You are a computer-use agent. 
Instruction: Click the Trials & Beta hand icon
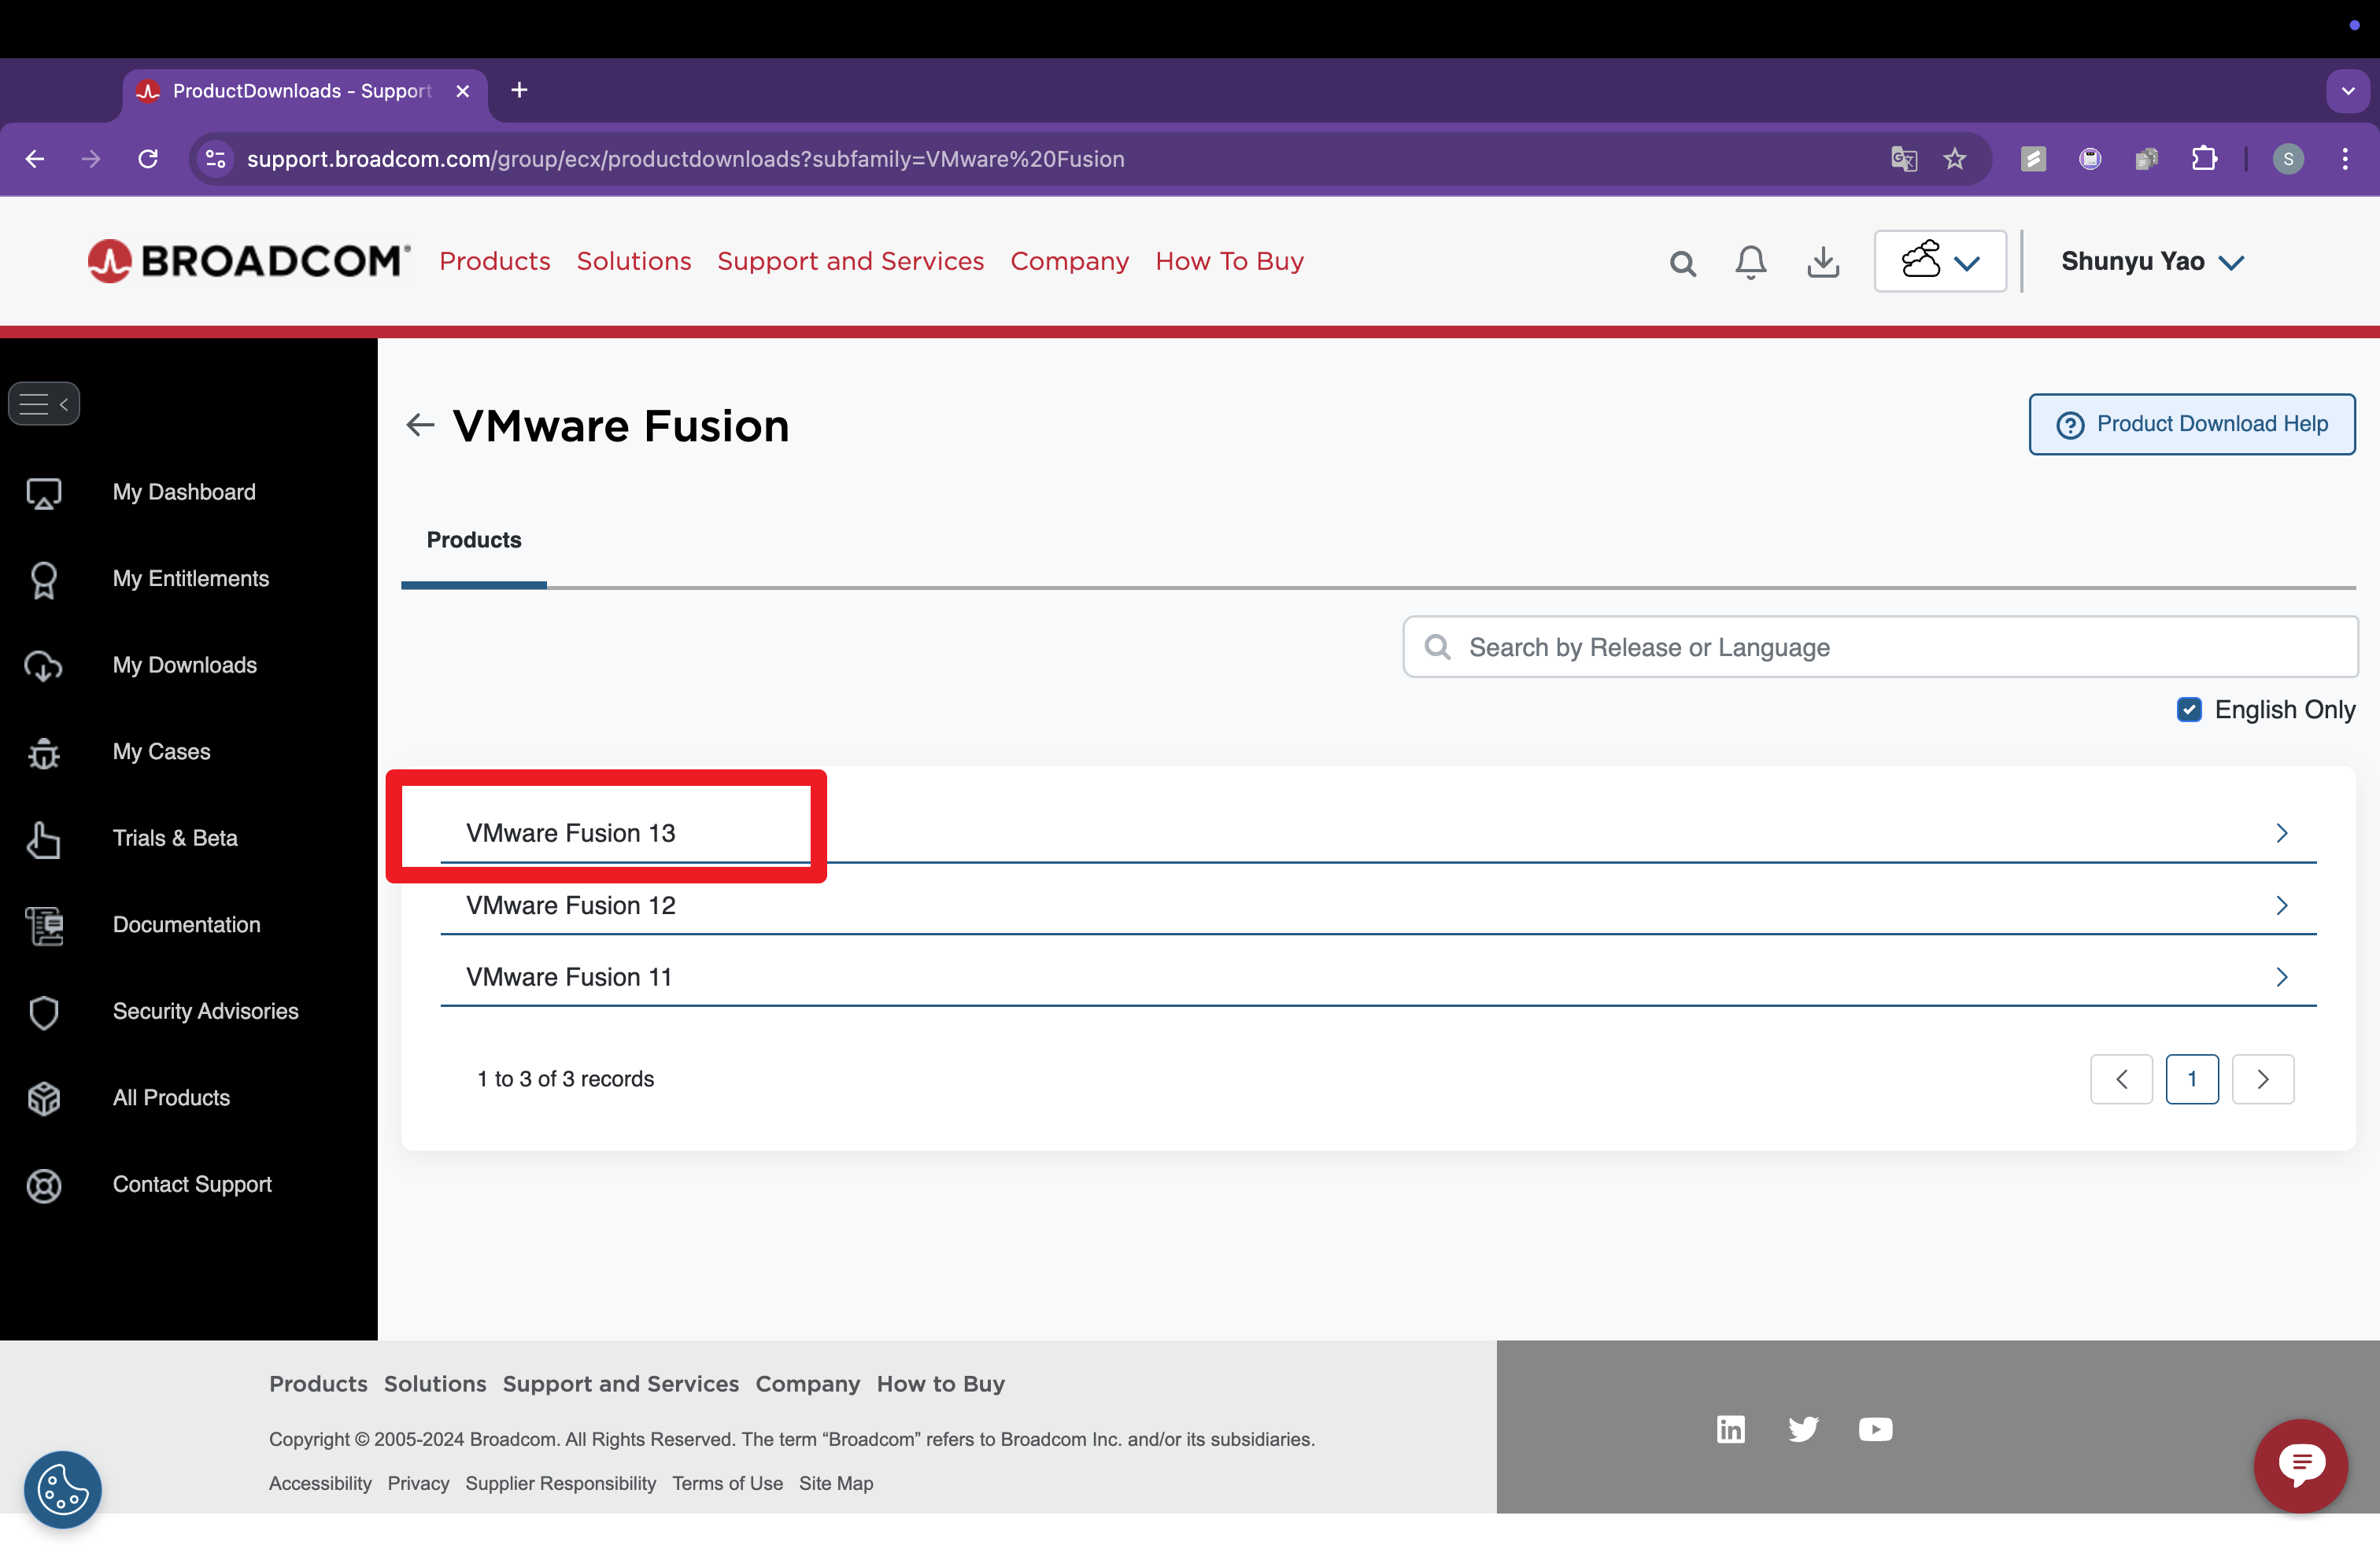(x=44, y=839)
